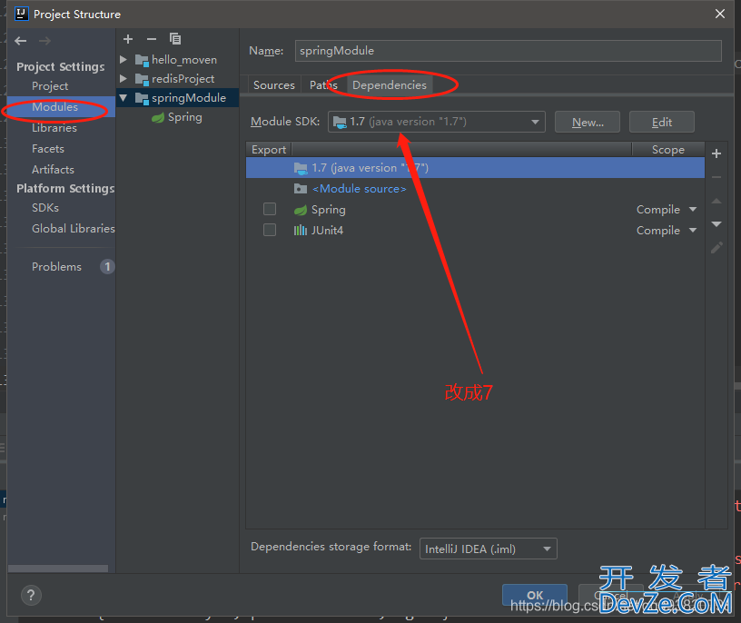
Task: Switch to the Paths tab
Action: [x=323, y=85]
